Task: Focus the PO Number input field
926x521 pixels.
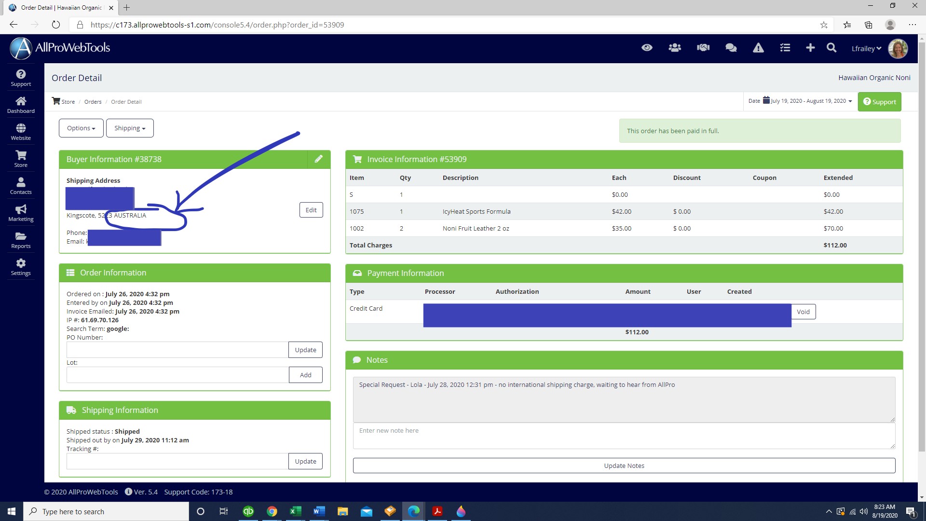Action: pos(177,350)
